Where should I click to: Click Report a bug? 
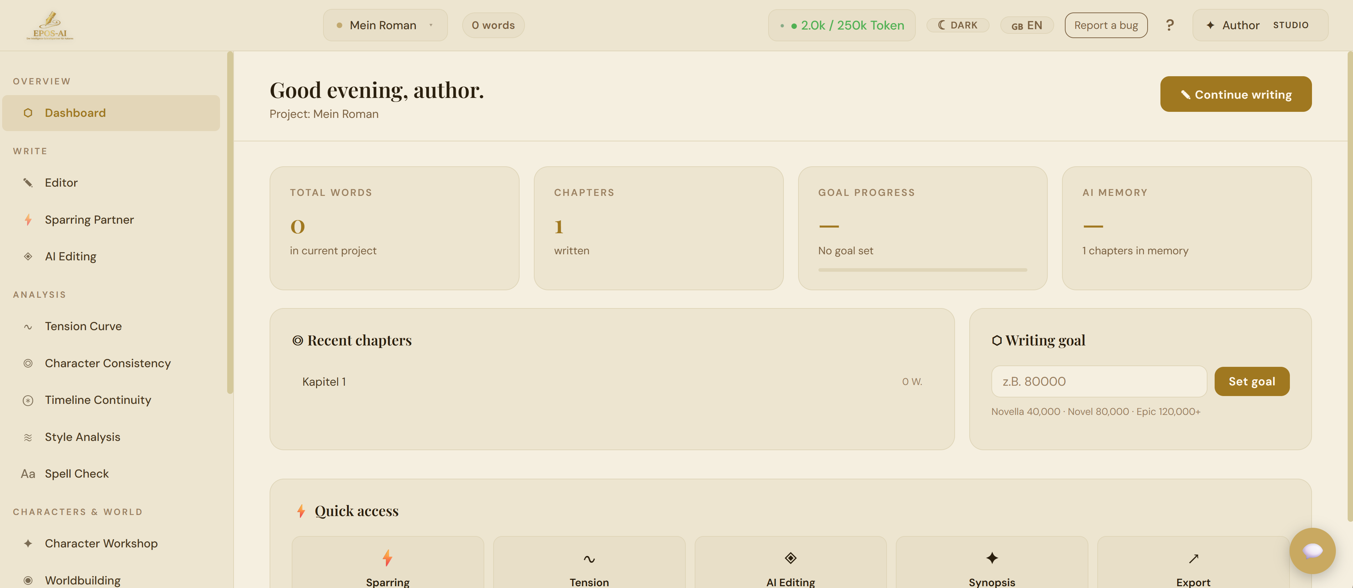1106,25
